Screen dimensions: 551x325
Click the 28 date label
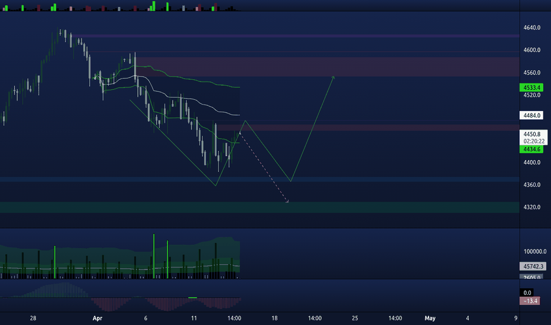tap(33, 318)
